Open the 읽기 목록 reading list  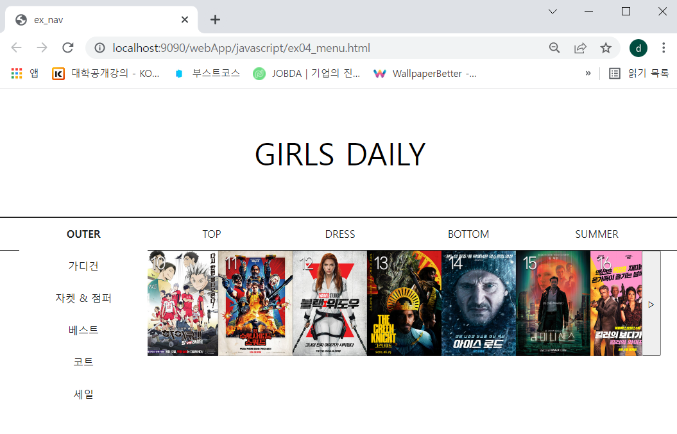coord(639,73)
